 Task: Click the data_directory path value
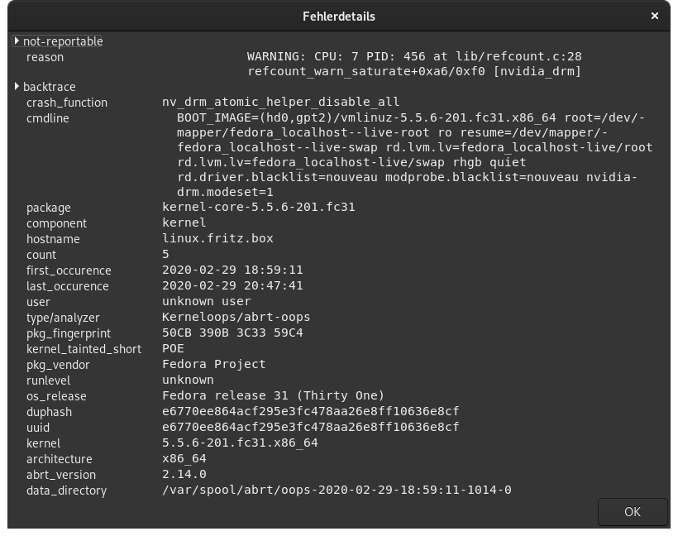tap(337, 490)
